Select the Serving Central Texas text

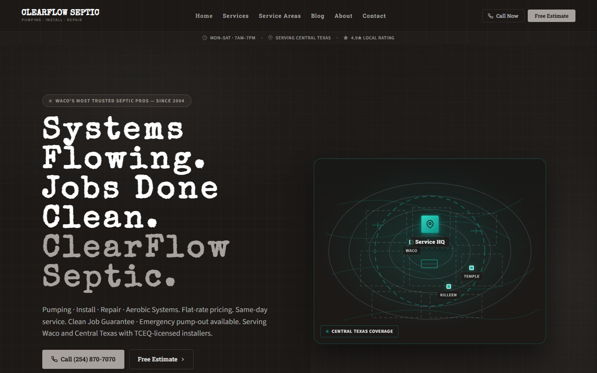coord(303,38)
